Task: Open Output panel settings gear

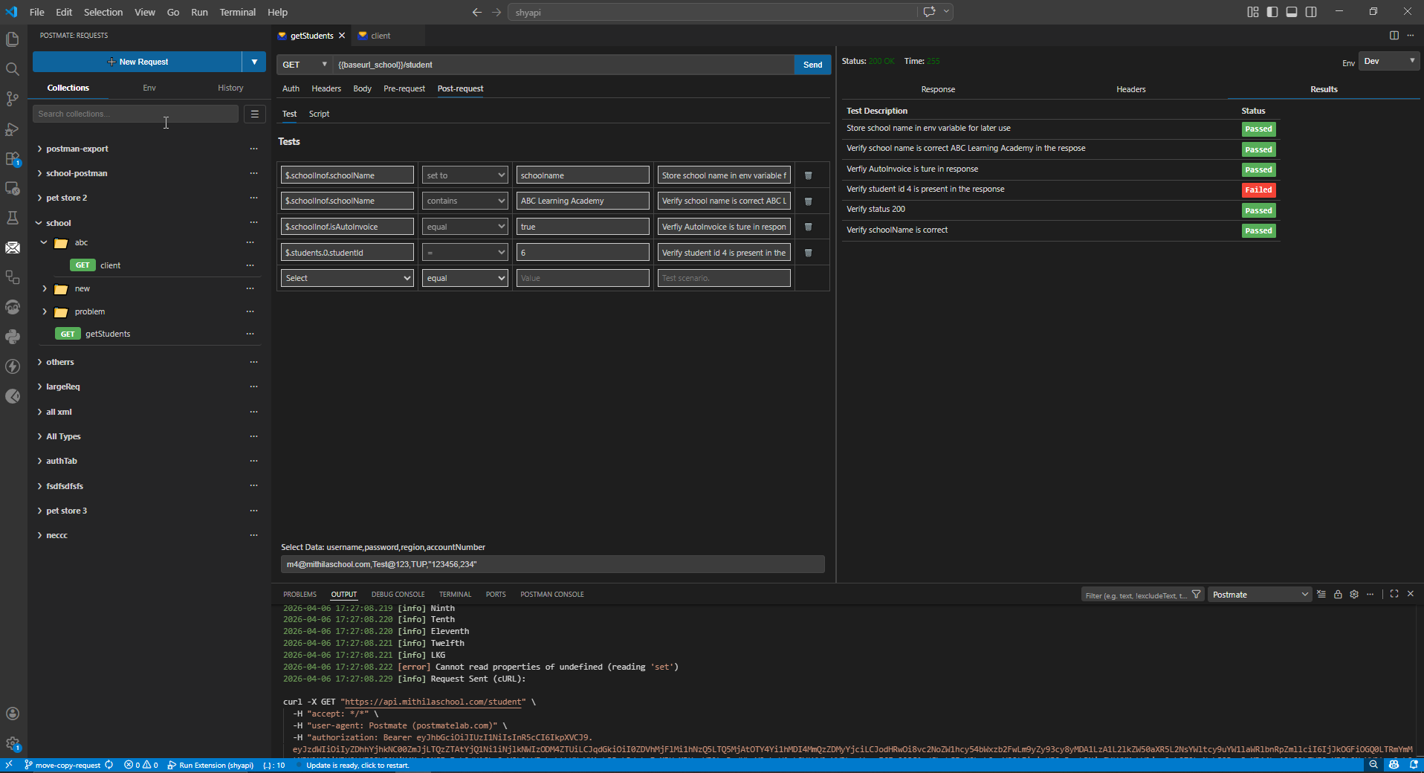Action: pyautogui.click(x=1353, y=594)
